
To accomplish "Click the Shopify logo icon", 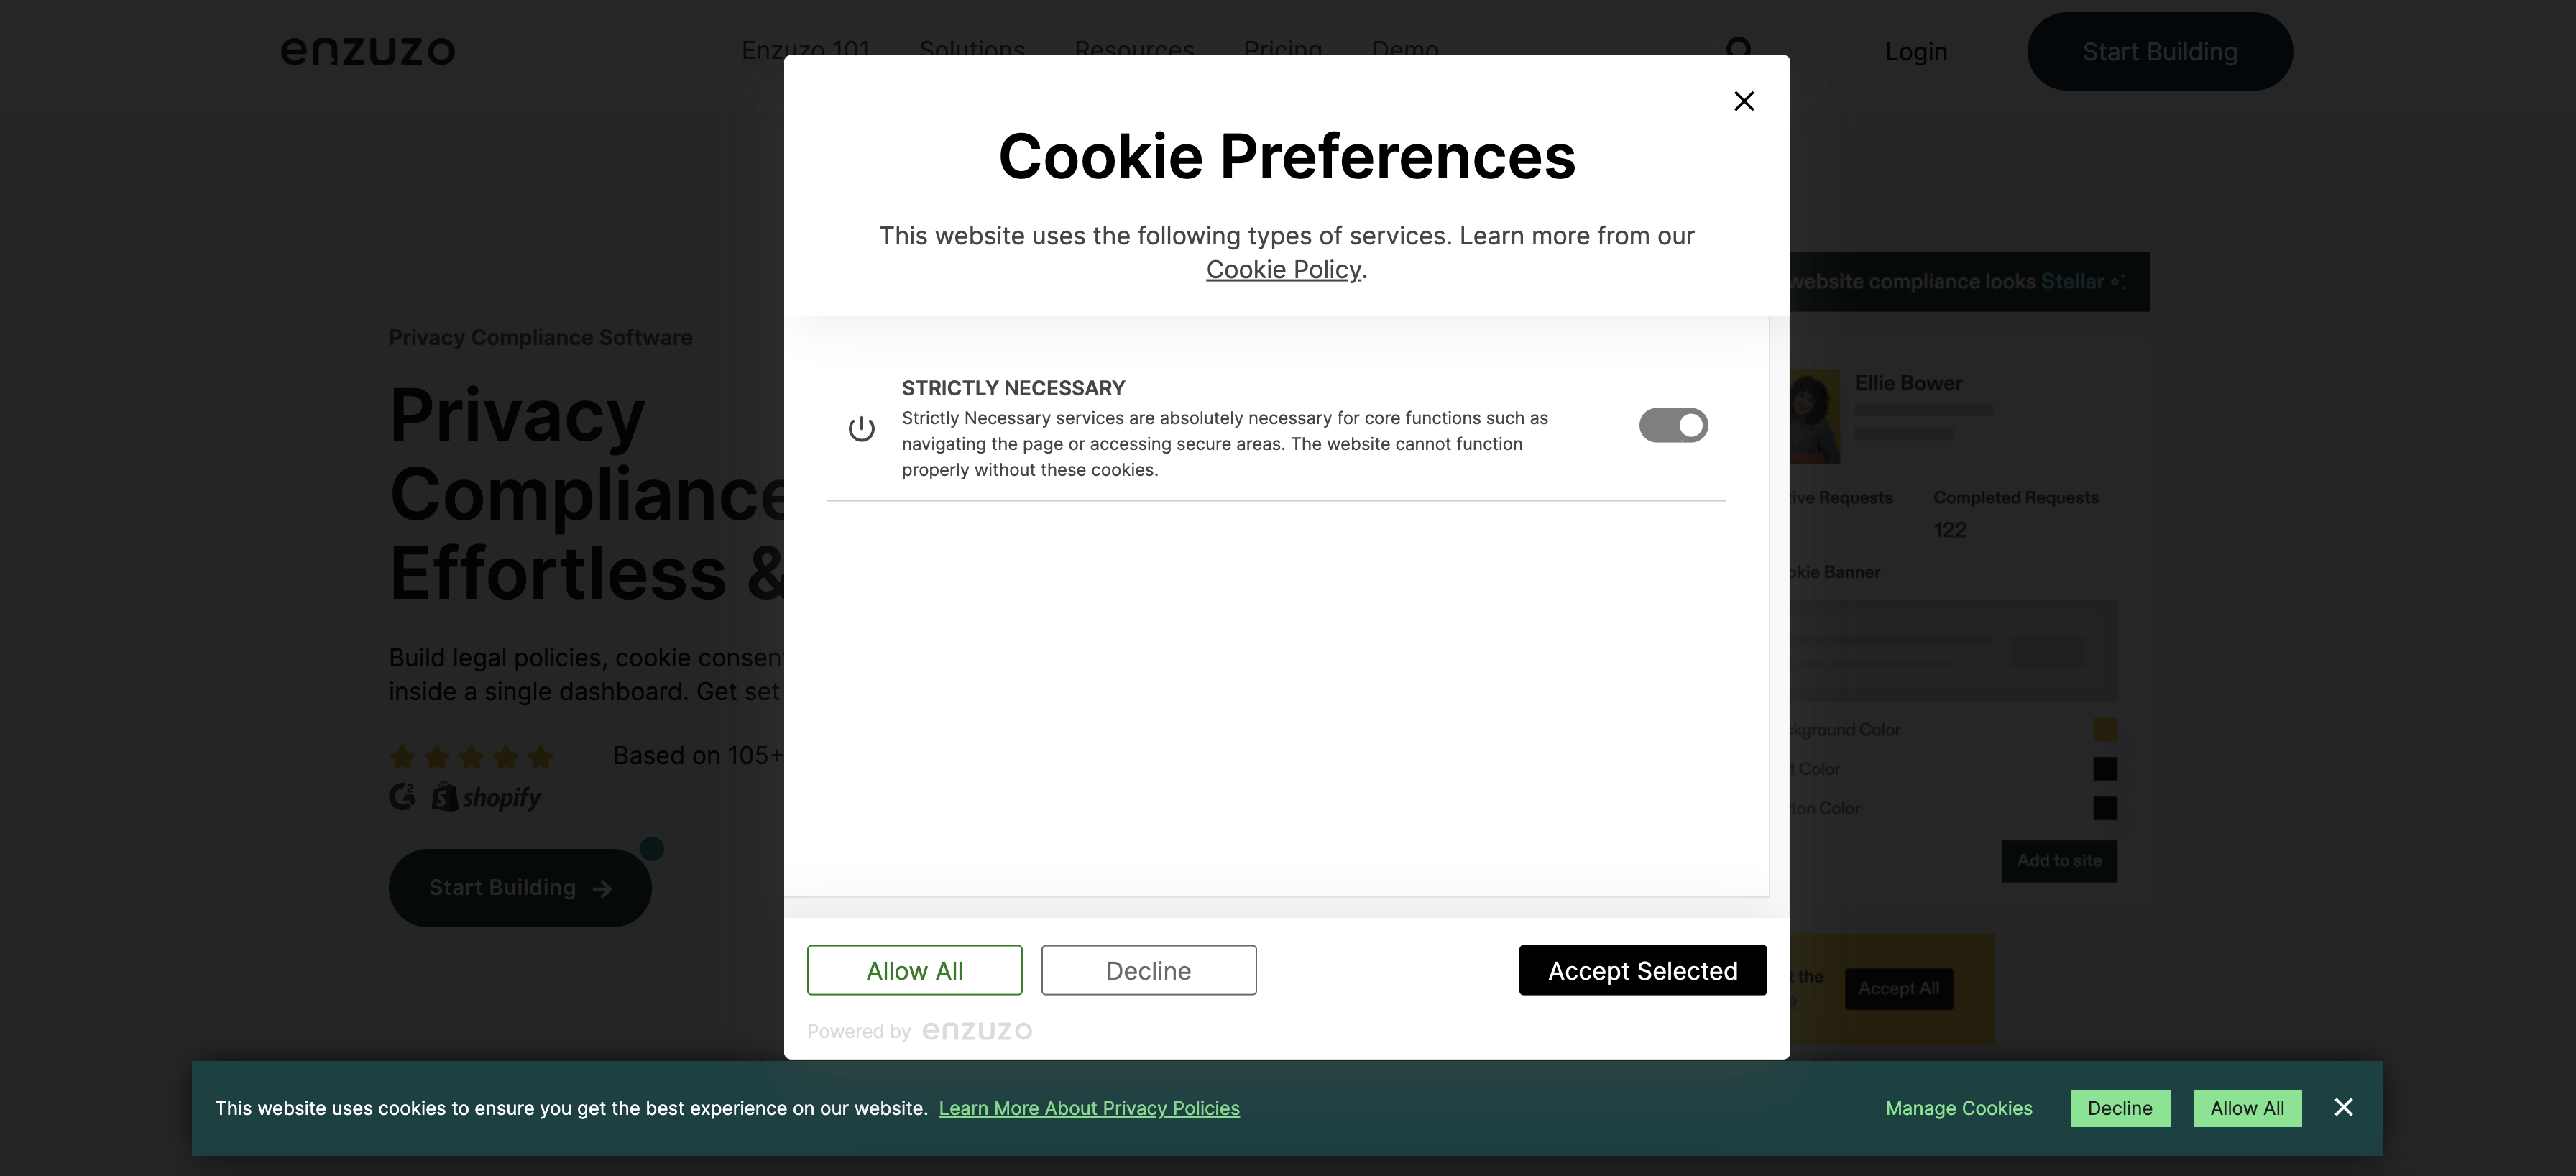I will 446,796.
